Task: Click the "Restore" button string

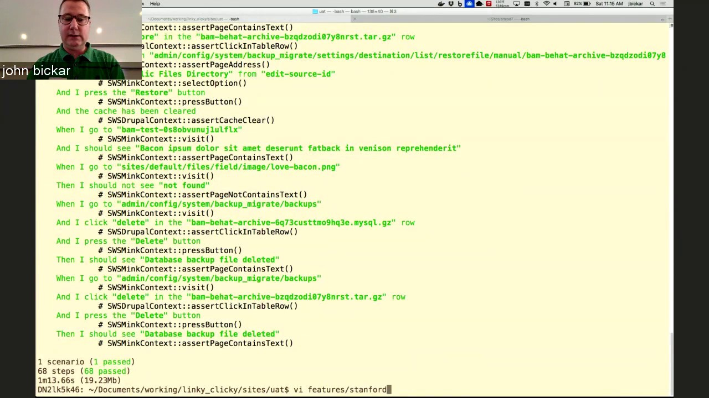Action: (151, 93)
